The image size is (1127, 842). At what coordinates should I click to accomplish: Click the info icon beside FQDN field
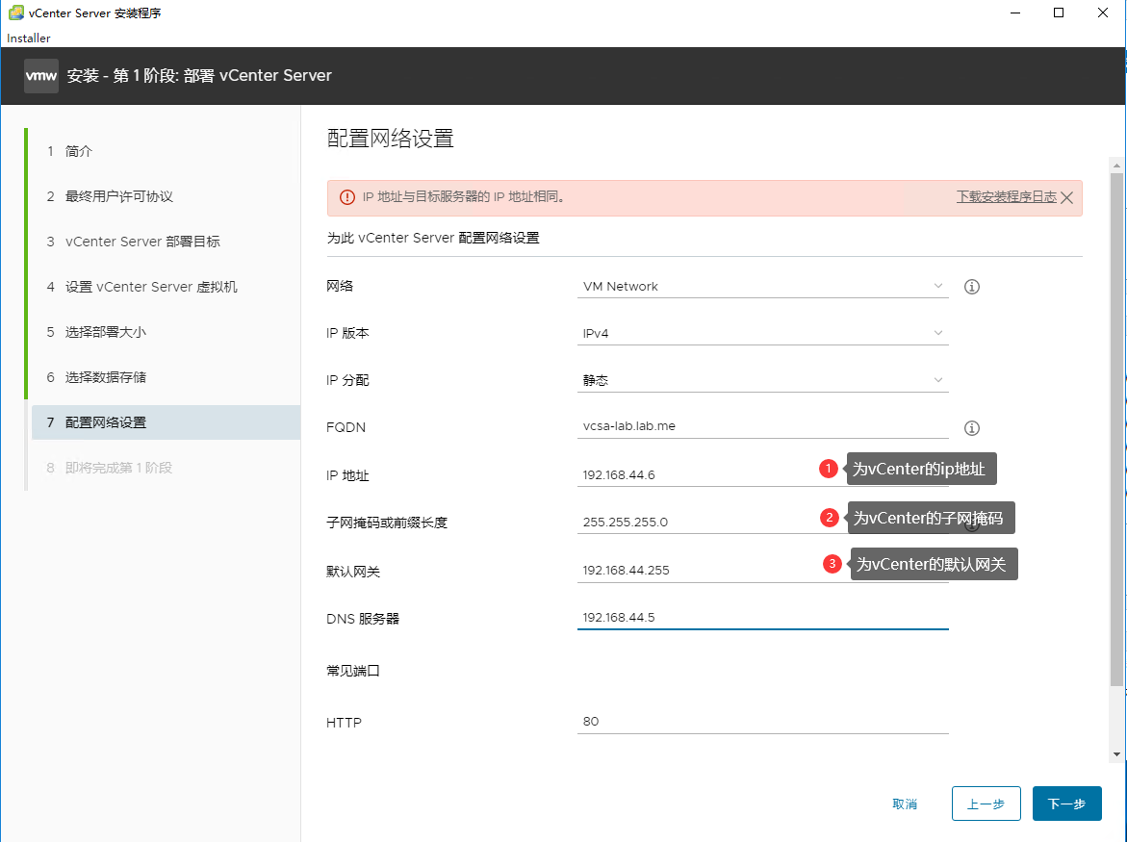[972, 428]
